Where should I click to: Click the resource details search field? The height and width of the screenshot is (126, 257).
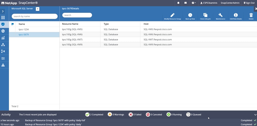(77, 15)
